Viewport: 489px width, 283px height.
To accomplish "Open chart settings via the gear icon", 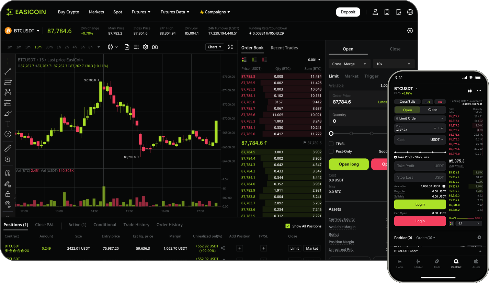I will pyautogui.click(x=145, y=47).
